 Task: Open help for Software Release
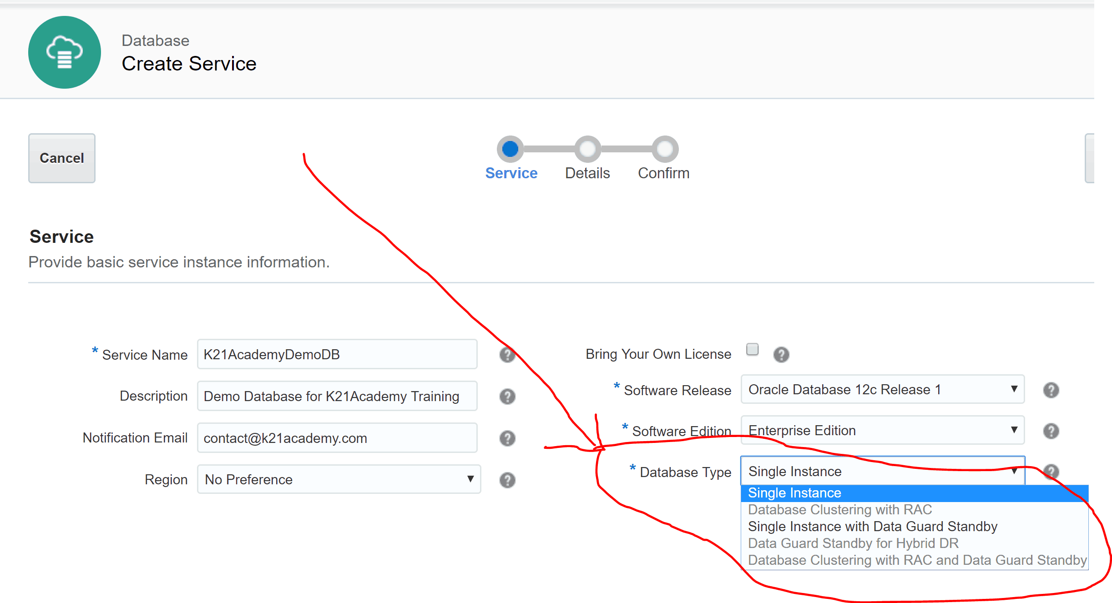pos(1051,390)
